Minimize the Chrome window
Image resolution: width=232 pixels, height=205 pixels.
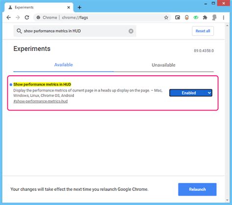206,3
